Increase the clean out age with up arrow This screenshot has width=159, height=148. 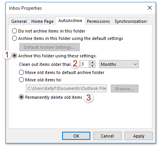coord(92,62)
